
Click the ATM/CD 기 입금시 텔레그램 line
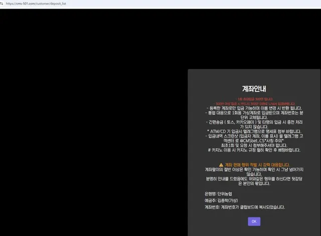pyautogui.click(x=254, y=132)
